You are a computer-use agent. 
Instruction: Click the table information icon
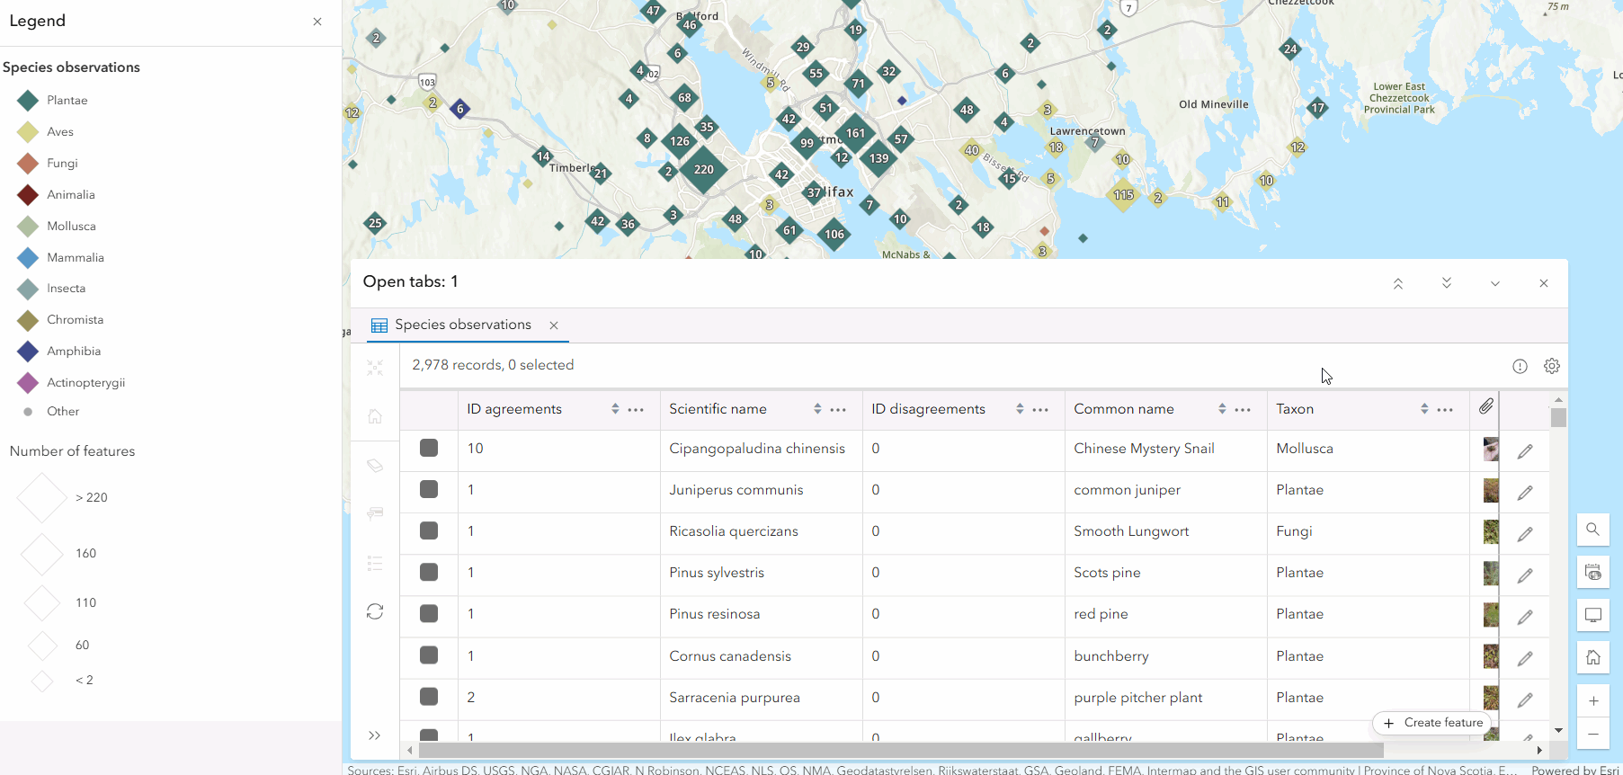click(x=1520, y=366)
